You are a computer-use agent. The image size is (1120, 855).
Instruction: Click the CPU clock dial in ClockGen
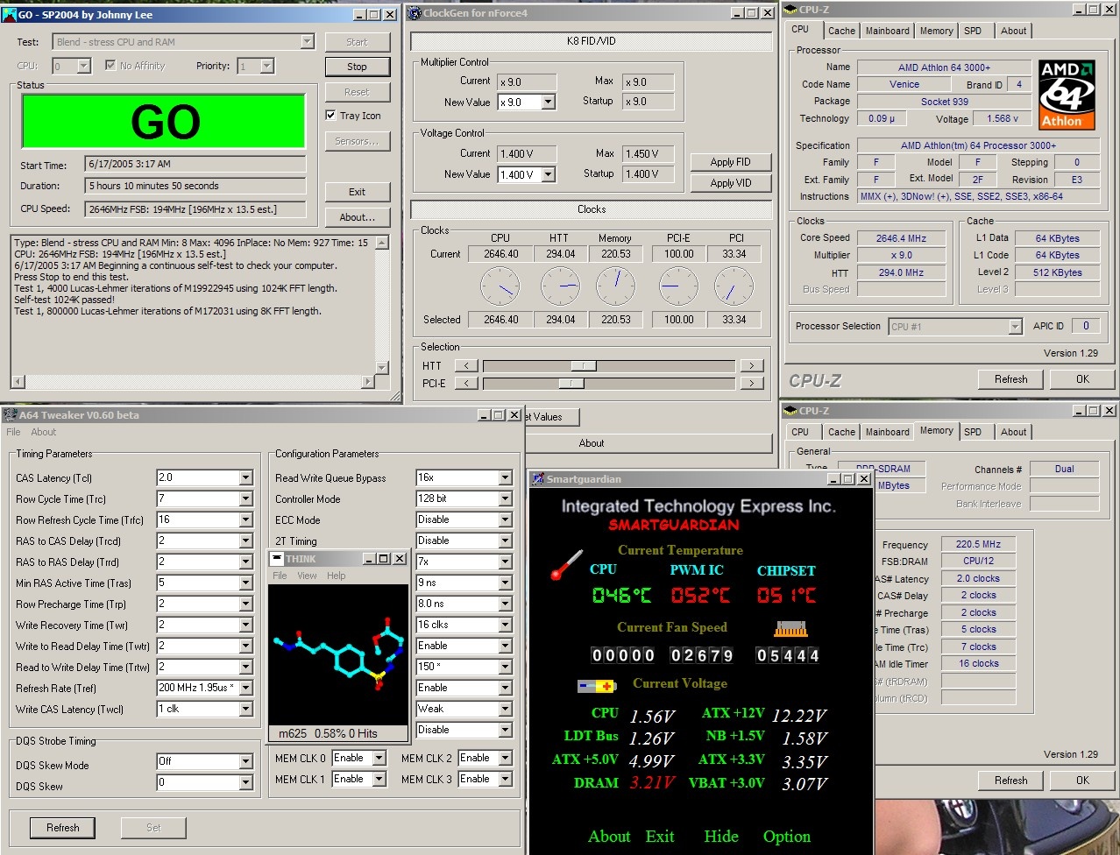[x=500, y=286]
